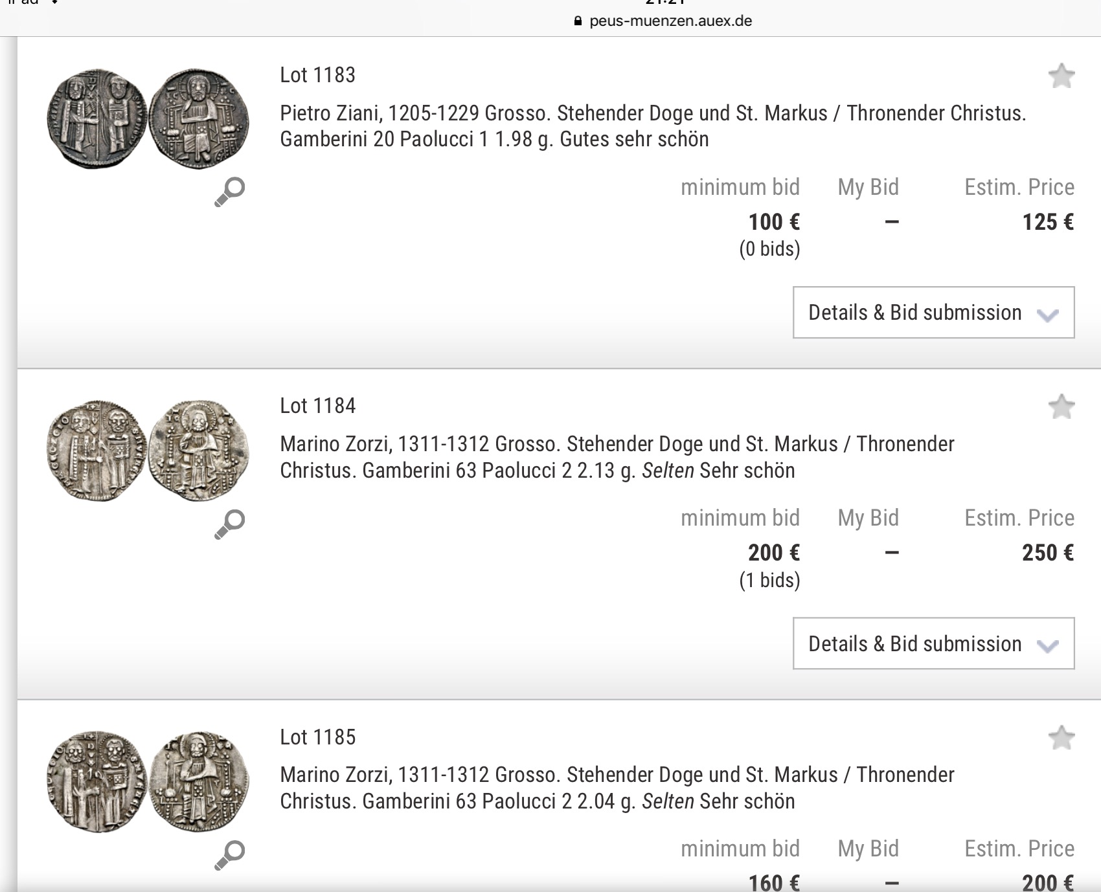Click the 2.04 g Marino Zorzi description
Image resolution: width=1101 pixels, height=892 pixels.
[x=617, y=788]
